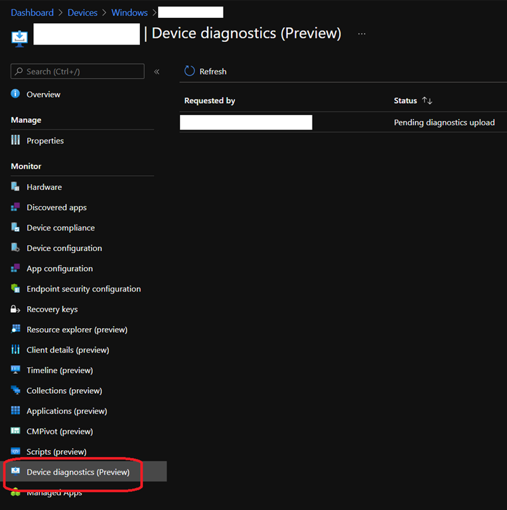This screenshot has height=510, width=507.
Task: Open Overview in the sidebar
Action: [43, 95]
